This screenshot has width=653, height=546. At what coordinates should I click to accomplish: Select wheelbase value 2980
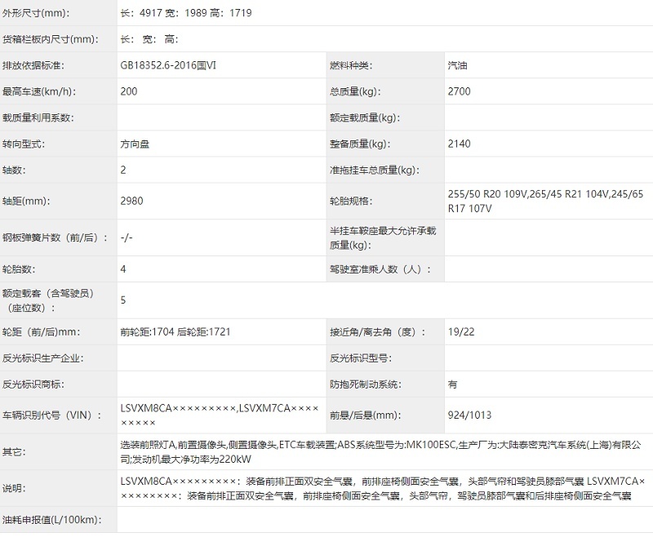pos(131,201)
